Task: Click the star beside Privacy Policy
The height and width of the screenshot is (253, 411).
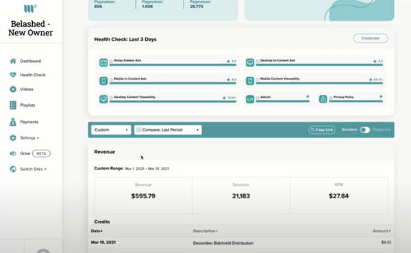Action: click(381, 96)
